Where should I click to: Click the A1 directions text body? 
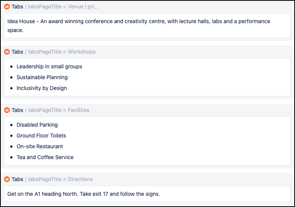84,194
